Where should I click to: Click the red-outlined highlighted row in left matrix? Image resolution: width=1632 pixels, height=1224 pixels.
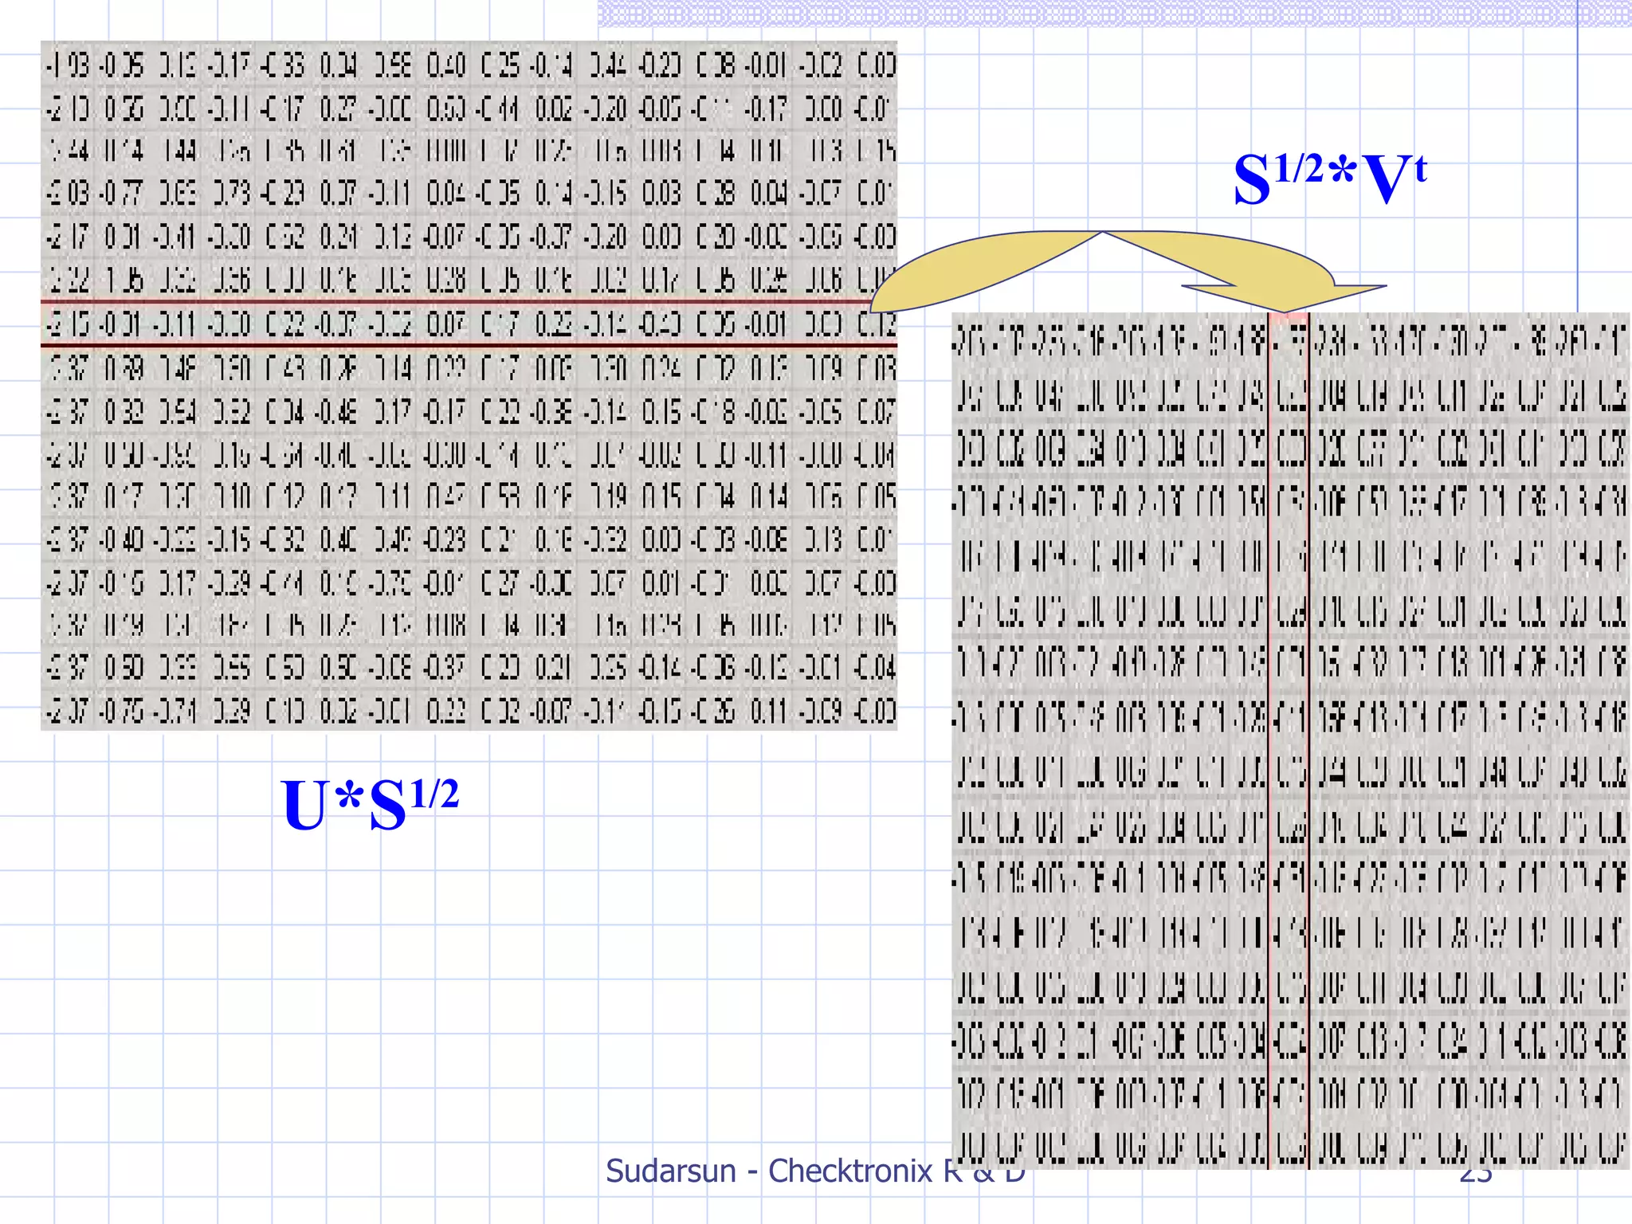click(469, 324)
